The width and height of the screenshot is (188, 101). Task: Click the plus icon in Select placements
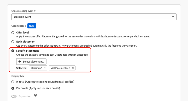tap(20, 62)
